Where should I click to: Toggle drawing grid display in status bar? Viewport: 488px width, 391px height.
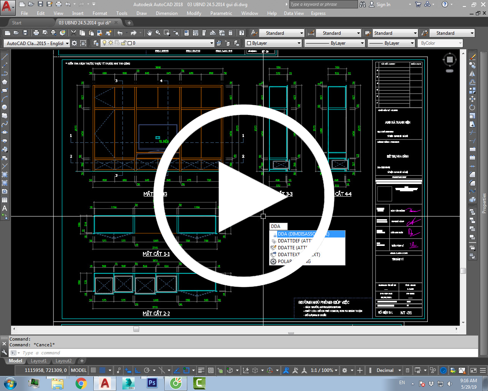93,370
